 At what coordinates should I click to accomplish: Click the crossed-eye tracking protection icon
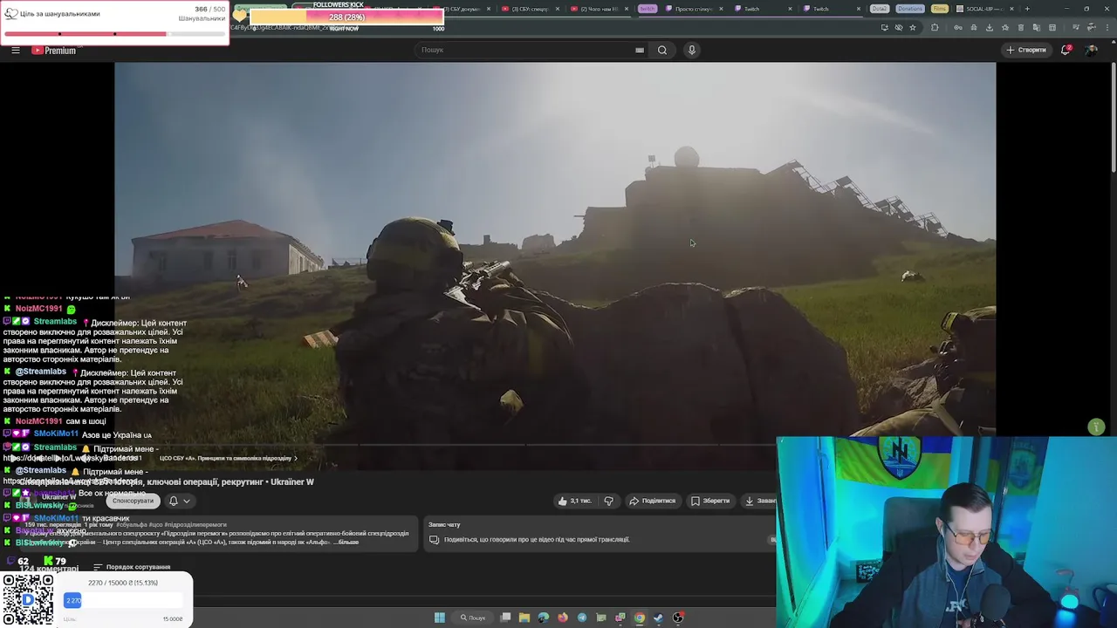(899, 27)
